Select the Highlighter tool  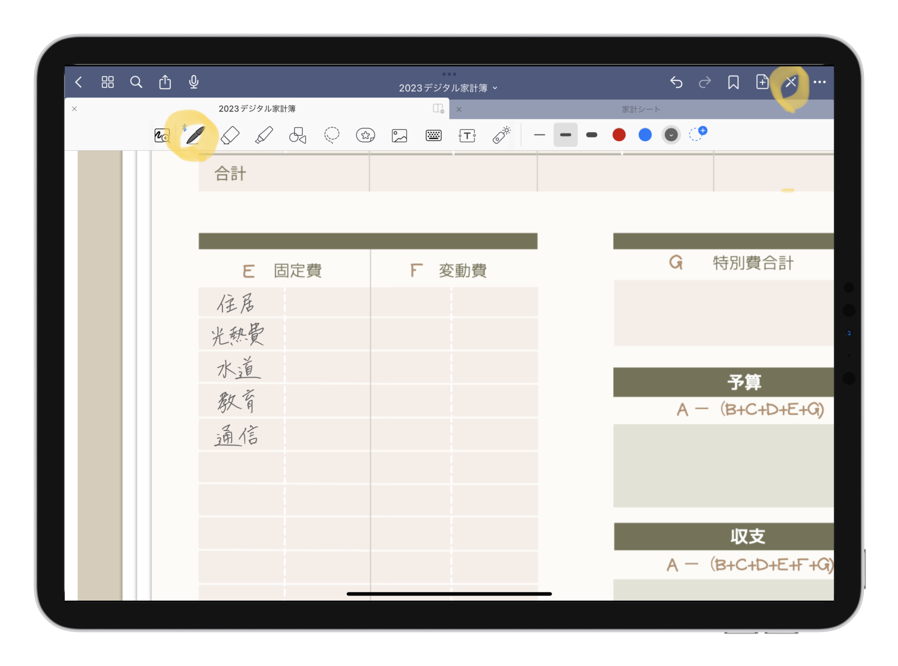[264, 135]
